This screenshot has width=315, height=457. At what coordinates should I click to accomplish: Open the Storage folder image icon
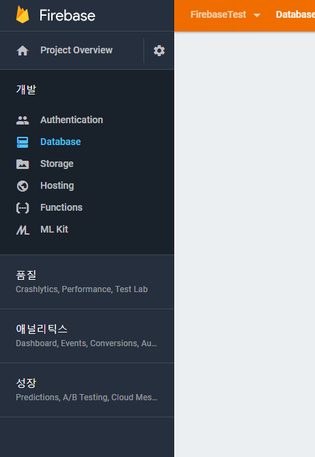click(x=23, y=164)
